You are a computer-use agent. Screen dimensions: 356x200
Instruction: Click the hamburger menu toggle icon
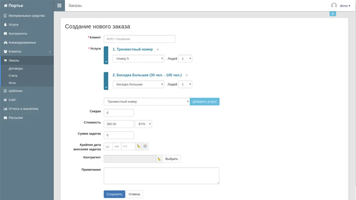(x=59, y=5)
